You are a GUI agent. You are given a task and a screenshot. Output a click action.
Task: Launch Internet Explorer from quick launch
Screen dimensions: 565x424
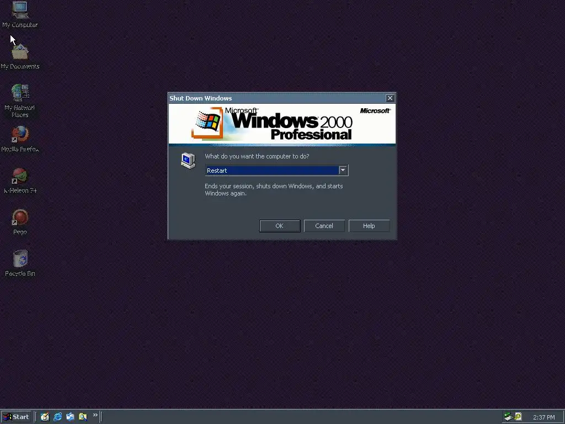57,417
